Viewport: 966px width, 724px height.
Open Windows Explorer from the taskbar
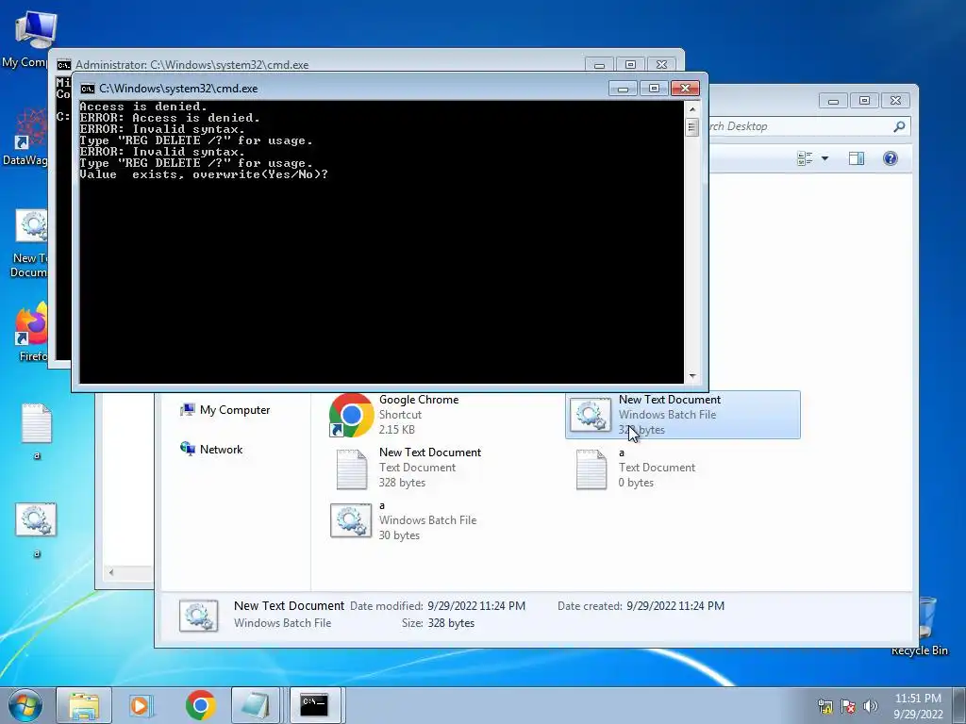(84, 705)
